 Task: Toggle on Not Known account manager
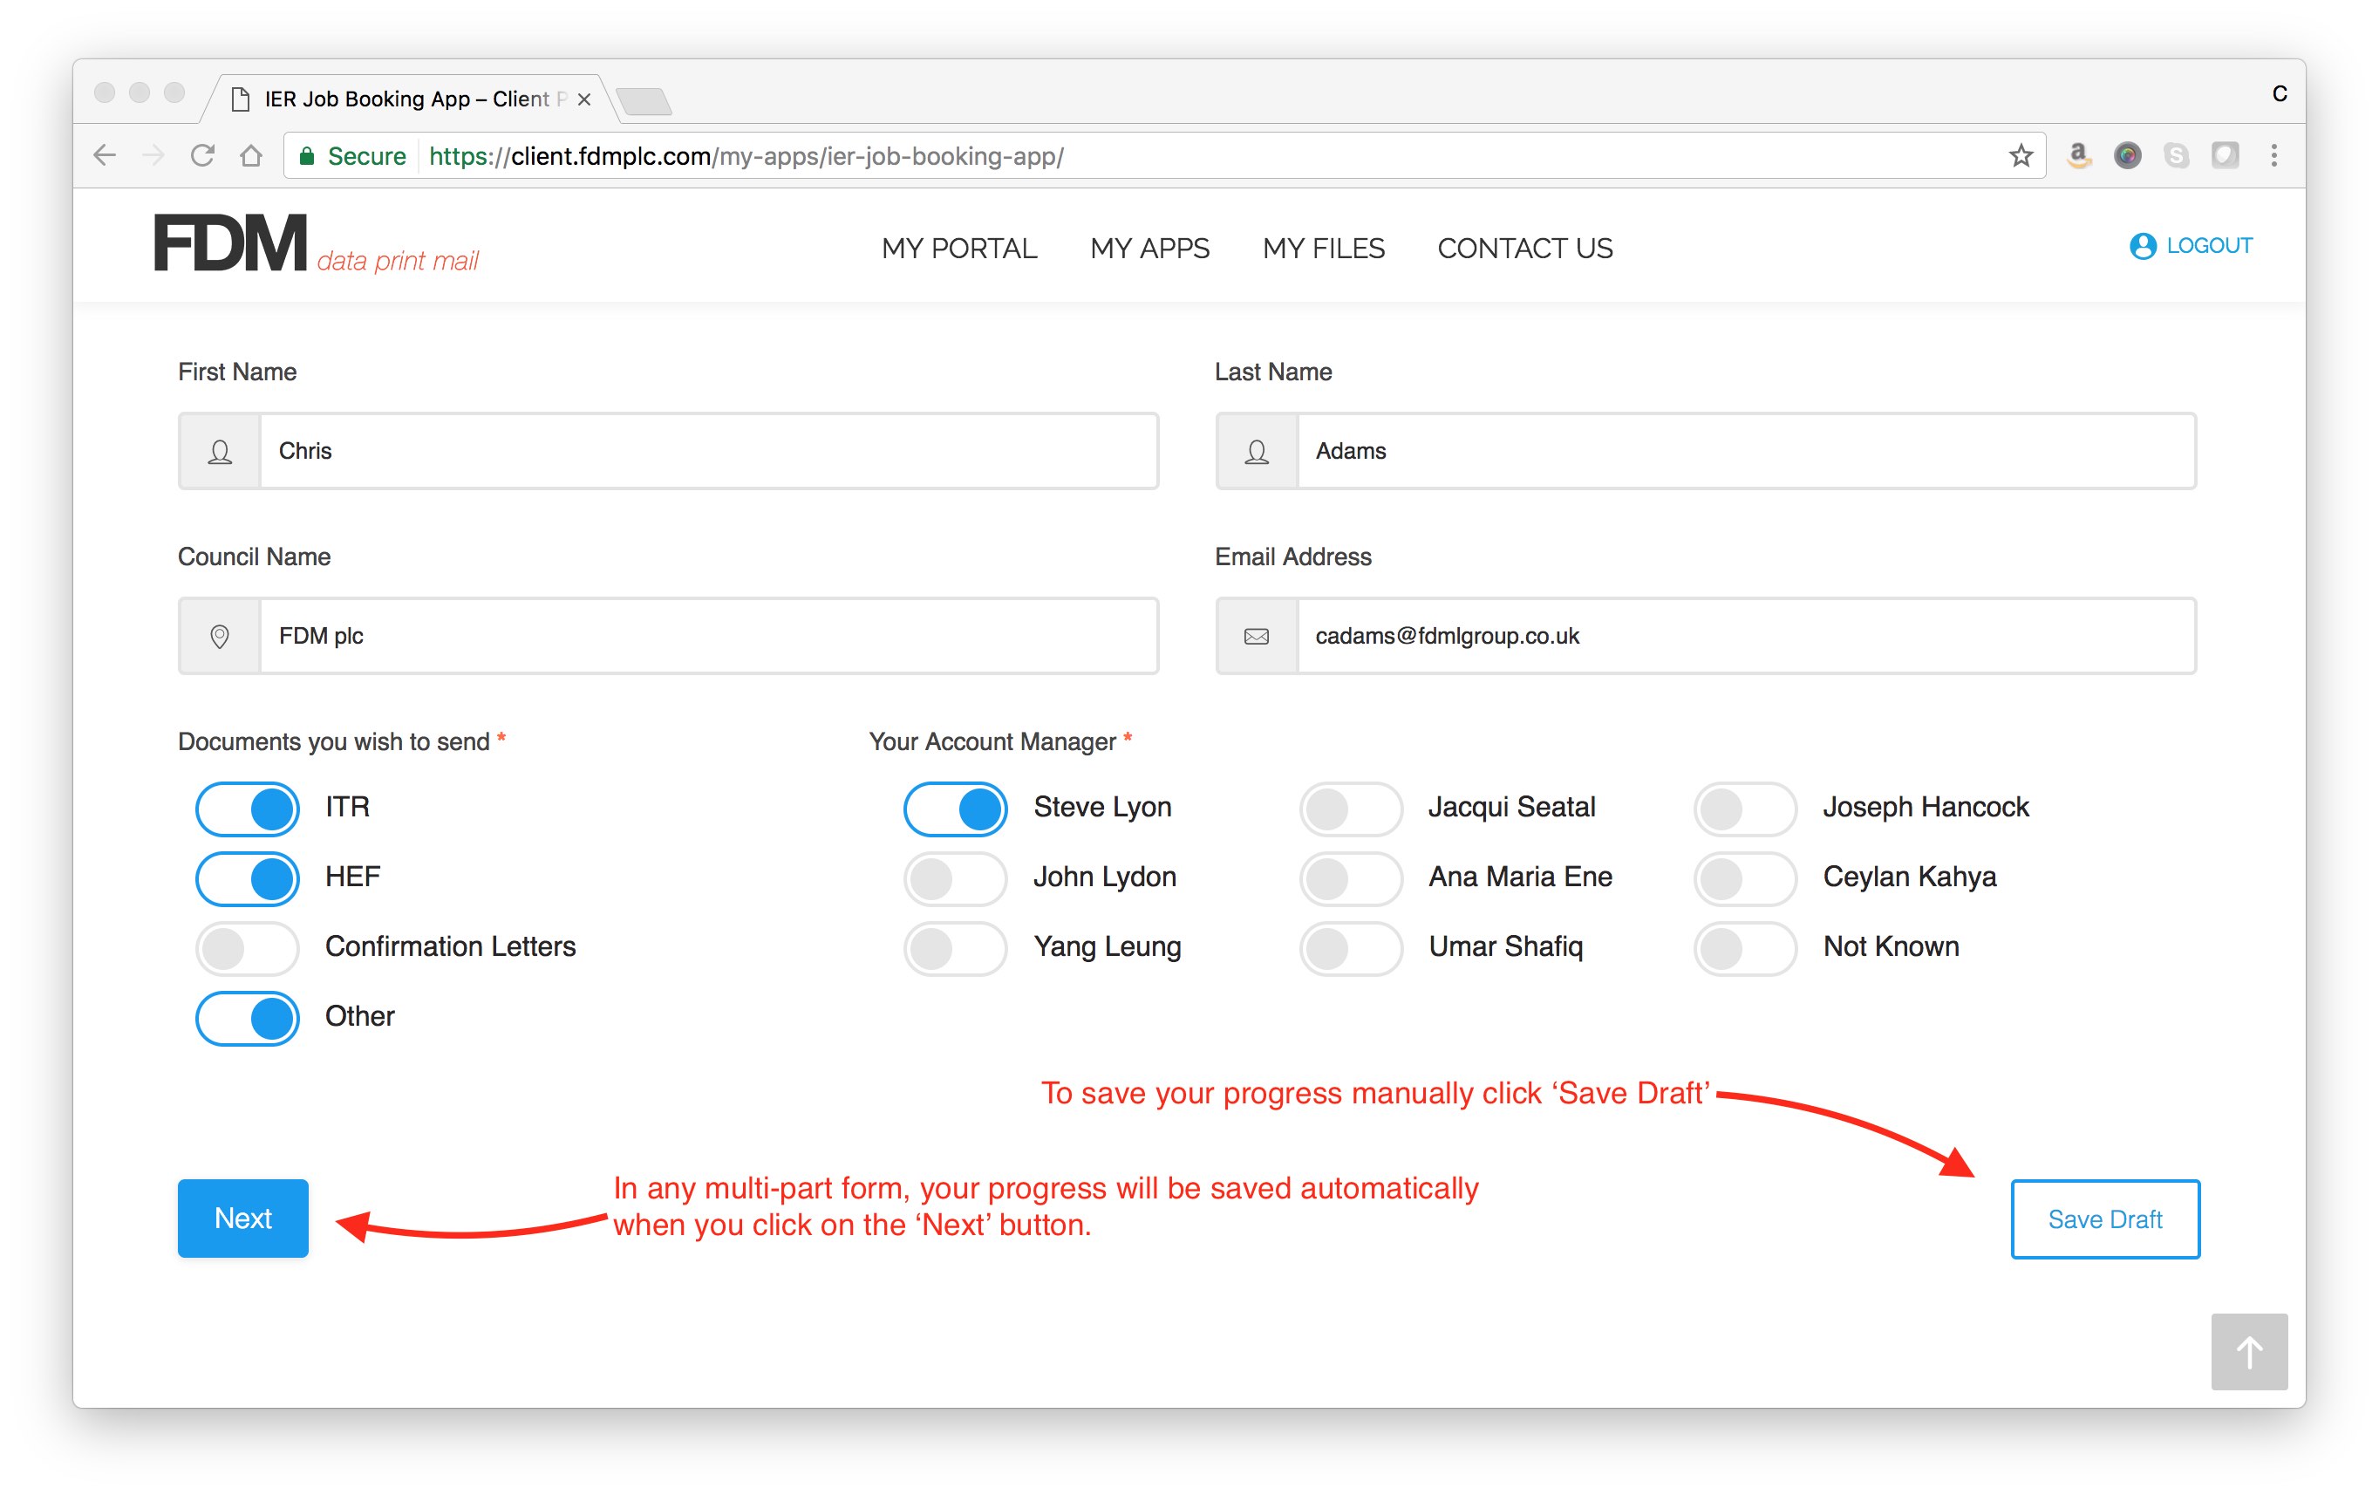click(1745, 947)
